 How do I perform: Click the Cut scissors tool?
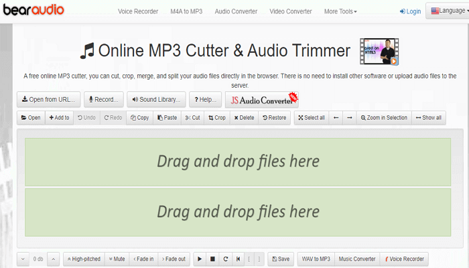tap(192, 118)
